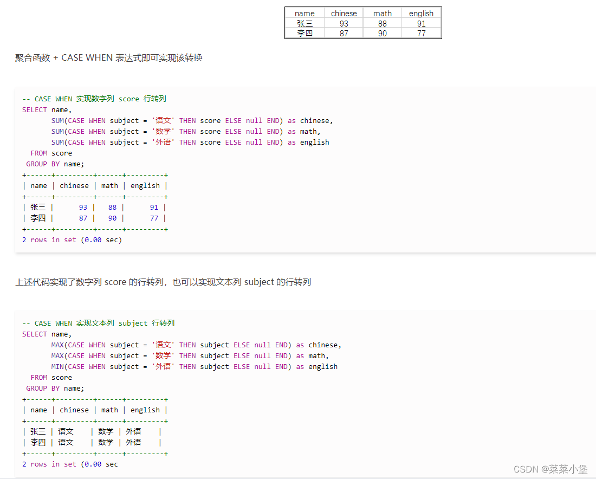Select the 张三 cell in the top table image
Viewport: 596px width, 479px height.
(x=305, y=23)
